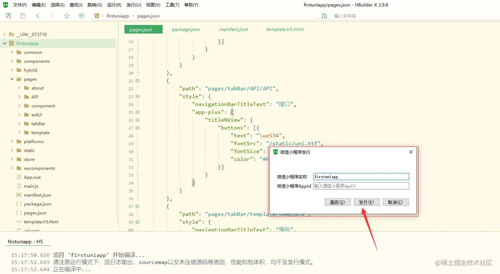Click the store folder icon
Image resolution: width=500 pixels, height=274 pixels.
click(19, 159)
